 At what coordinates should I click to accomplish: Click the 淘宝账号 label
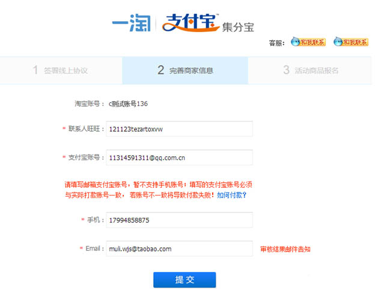(x=90, y=103)
